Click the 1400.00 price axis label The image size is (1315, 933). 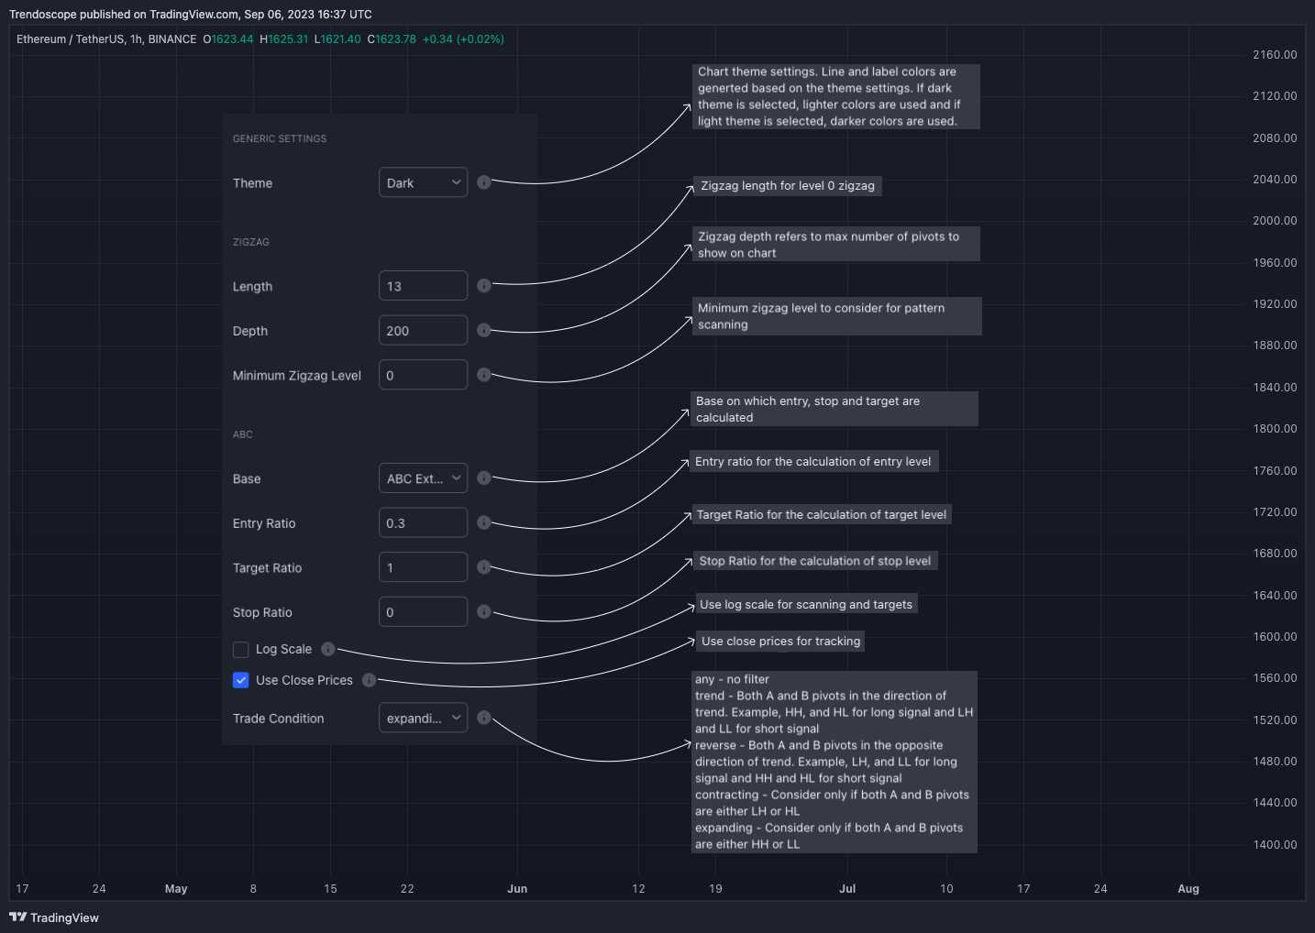1275,845
